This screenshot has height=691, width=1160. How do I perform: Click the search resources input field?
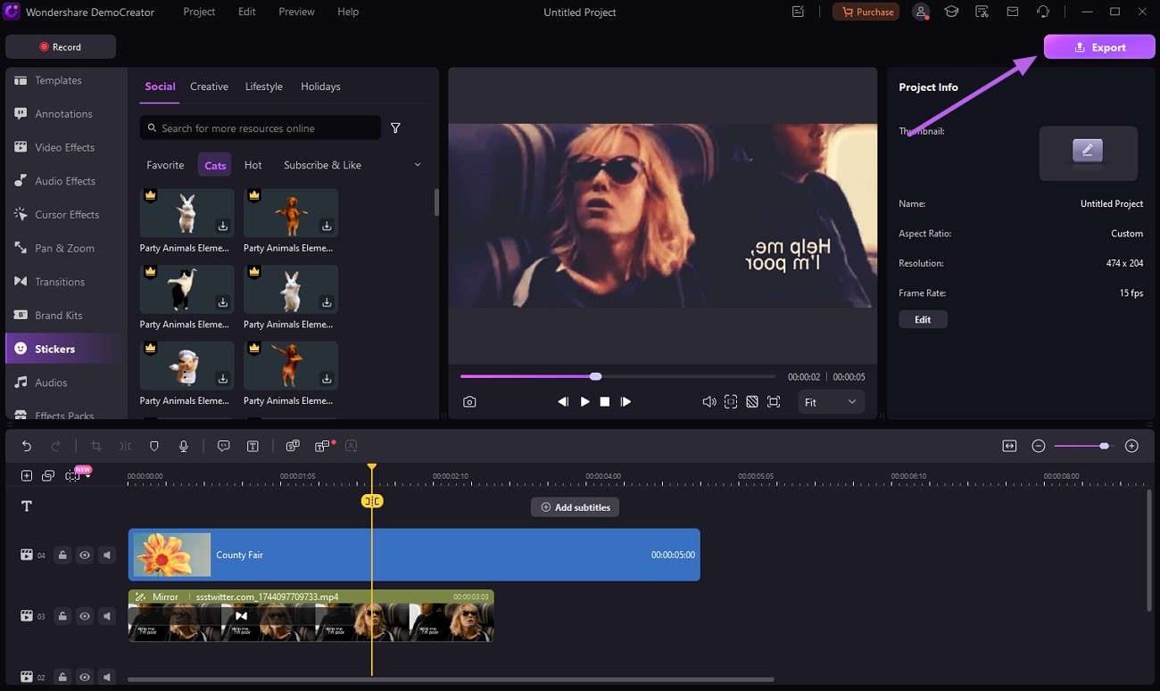261,128
